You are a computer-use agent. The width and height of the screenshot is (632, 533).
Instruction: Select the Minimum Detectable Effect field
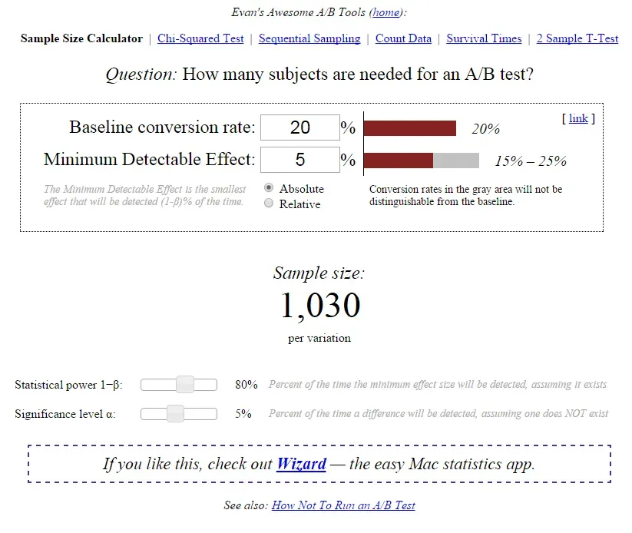(x=299, y=160)
